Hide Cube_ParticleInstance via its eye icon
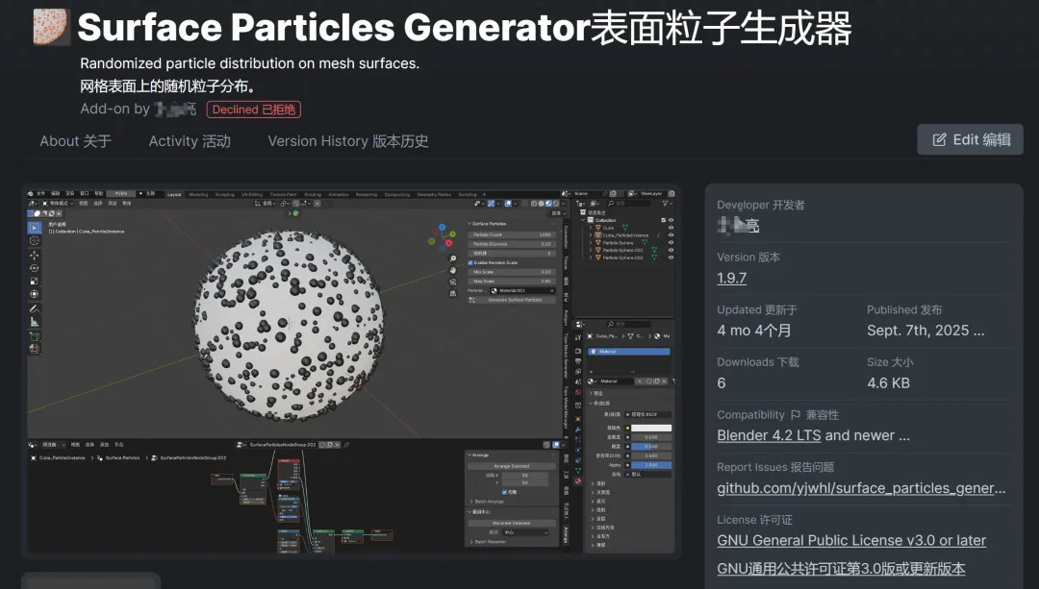Screen dimensions: 1039x589 pyautogui.click(x=671, y=235)
